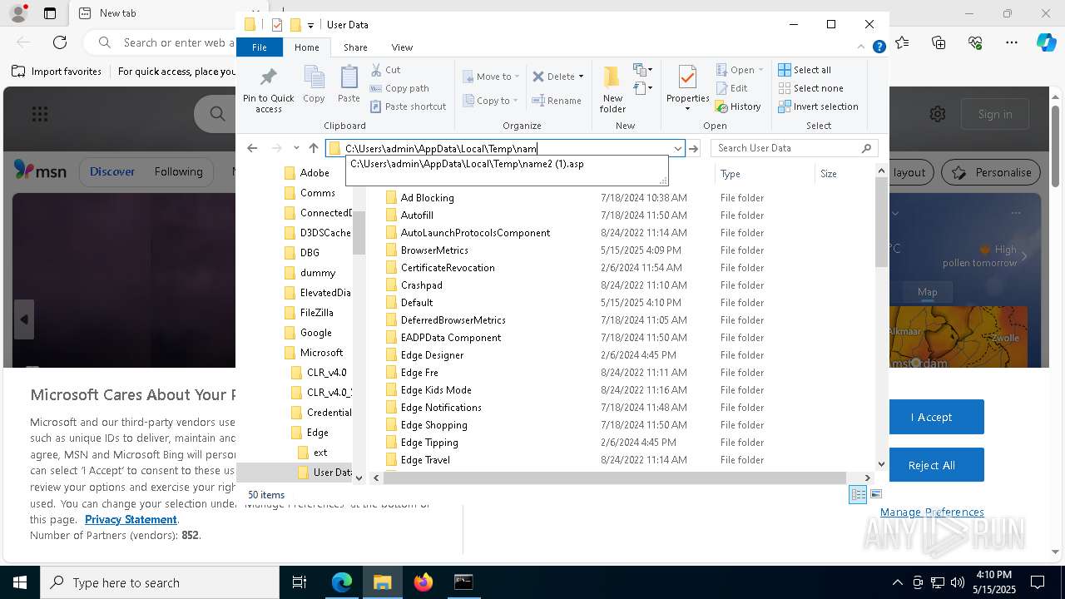This screenshot has height=599, width=1065.
Task: Click the Paste ribbon icon
Action: pyautogui.click(x=349, y=85)
